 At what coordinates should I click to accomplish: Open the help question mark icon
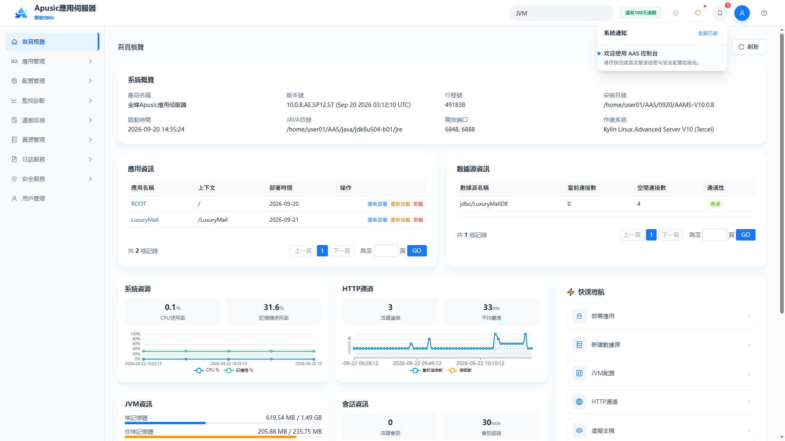click(x=764, y=13)
